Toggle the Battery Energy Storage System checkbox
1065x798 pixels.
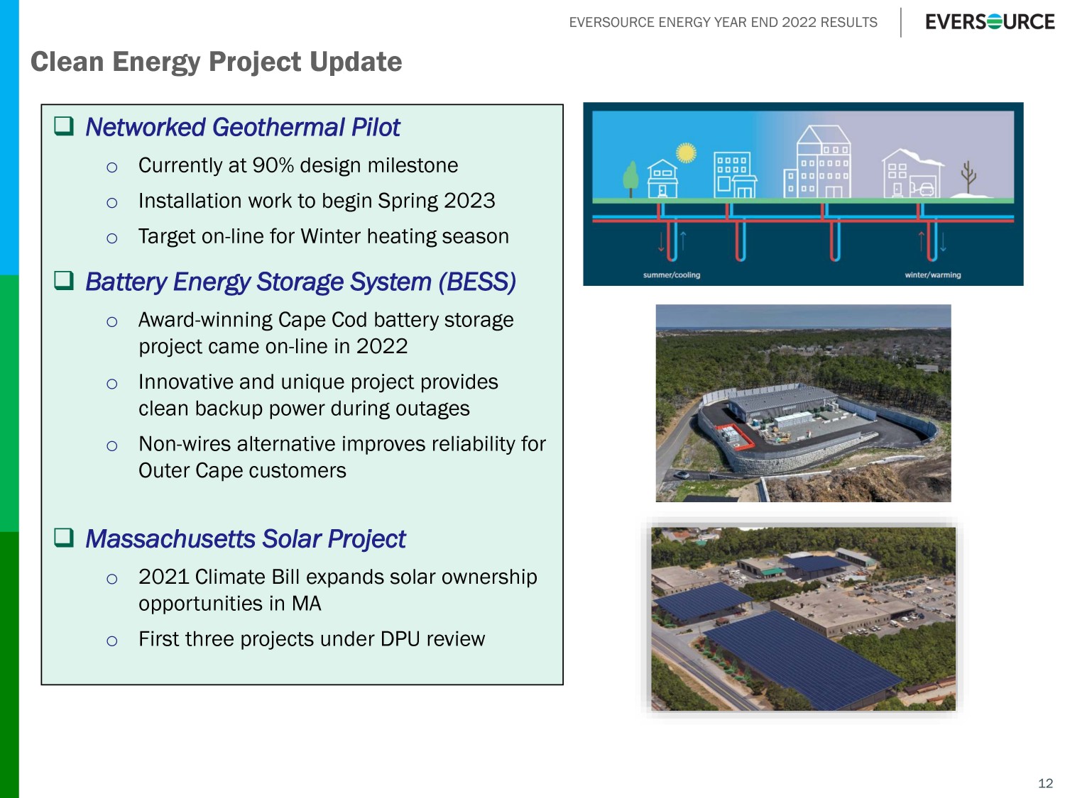(64, 281)
